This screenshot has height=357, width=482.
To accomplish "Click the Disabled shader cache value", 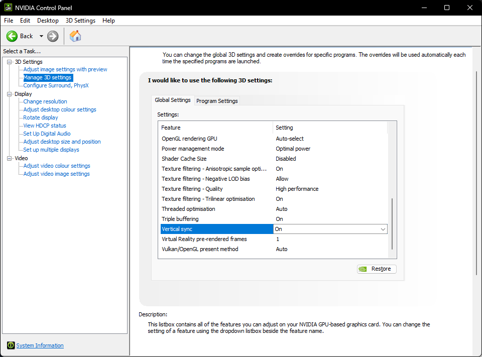I will 286,159.
